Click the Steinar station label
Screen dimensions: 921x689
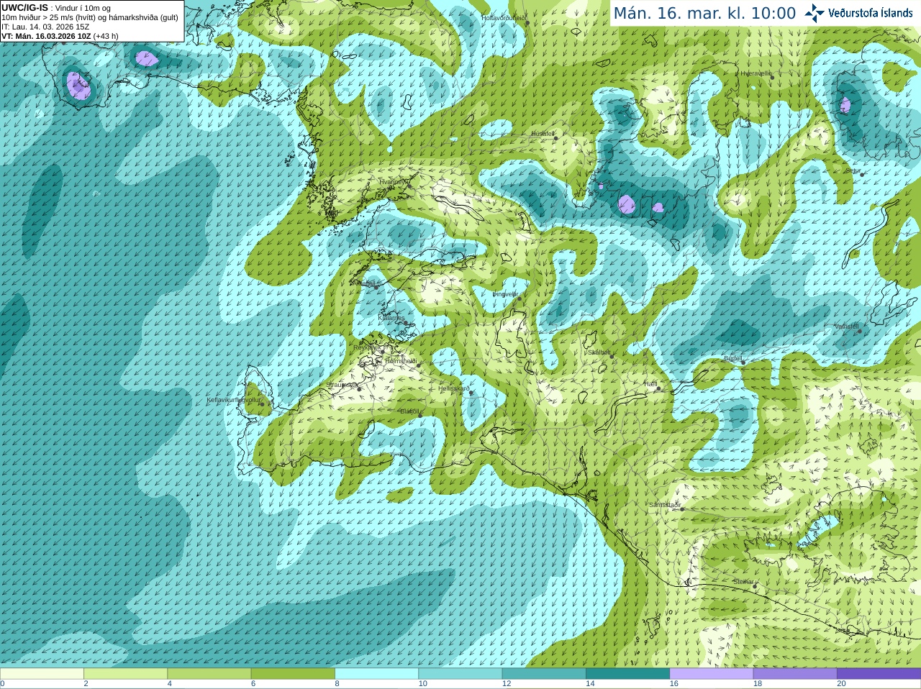pos(743,582)
